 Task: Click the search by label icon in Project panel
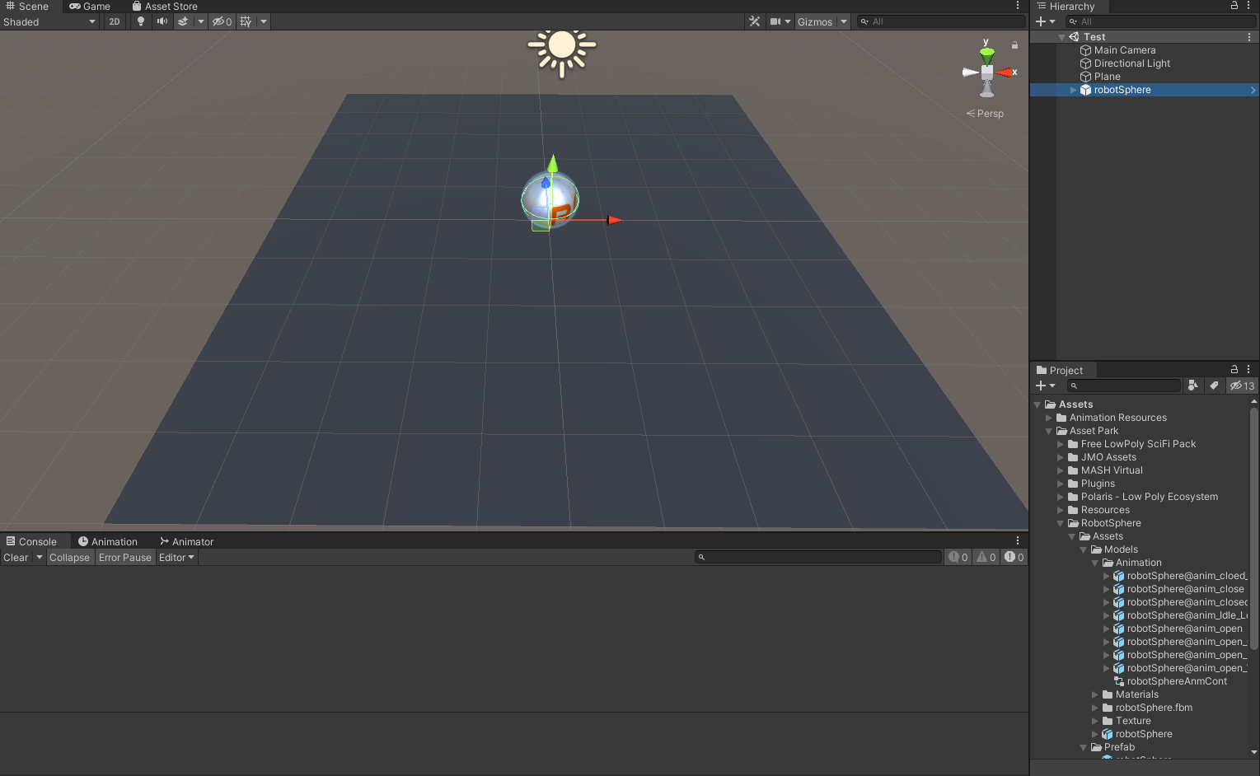1214,386
